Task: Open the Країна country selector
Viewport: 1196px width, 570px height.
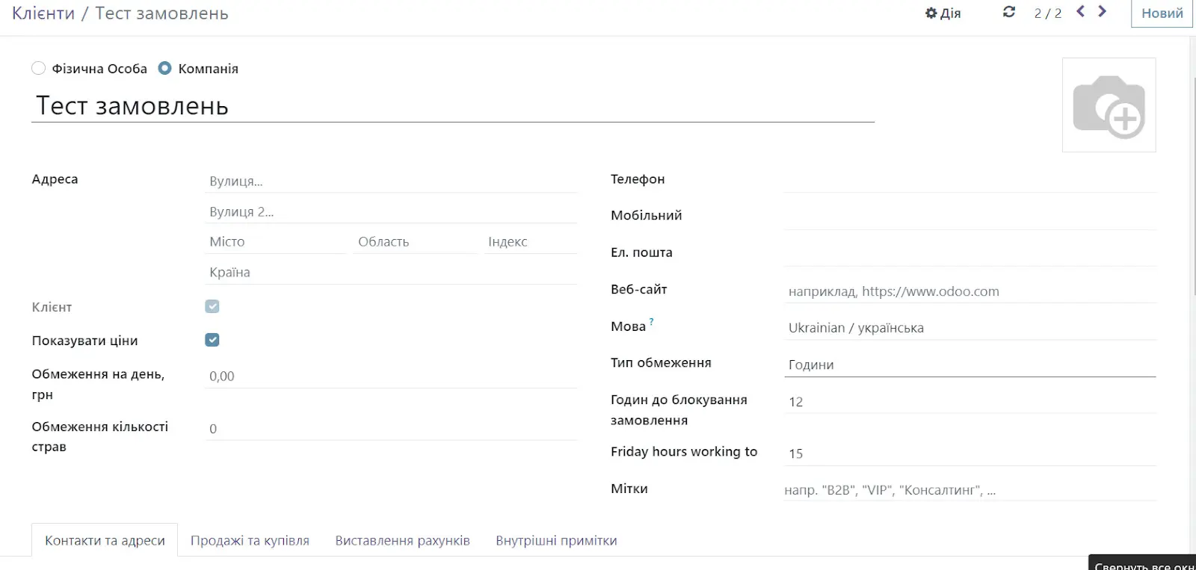Action: tap(390, 273)
